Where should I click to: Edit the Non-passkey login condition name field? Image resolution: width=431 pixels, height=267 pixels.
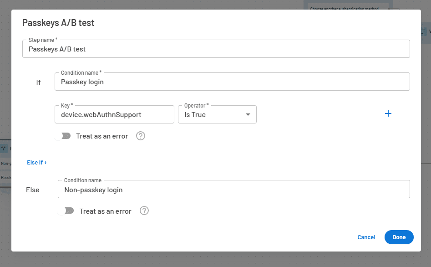(x=233, y=189)
